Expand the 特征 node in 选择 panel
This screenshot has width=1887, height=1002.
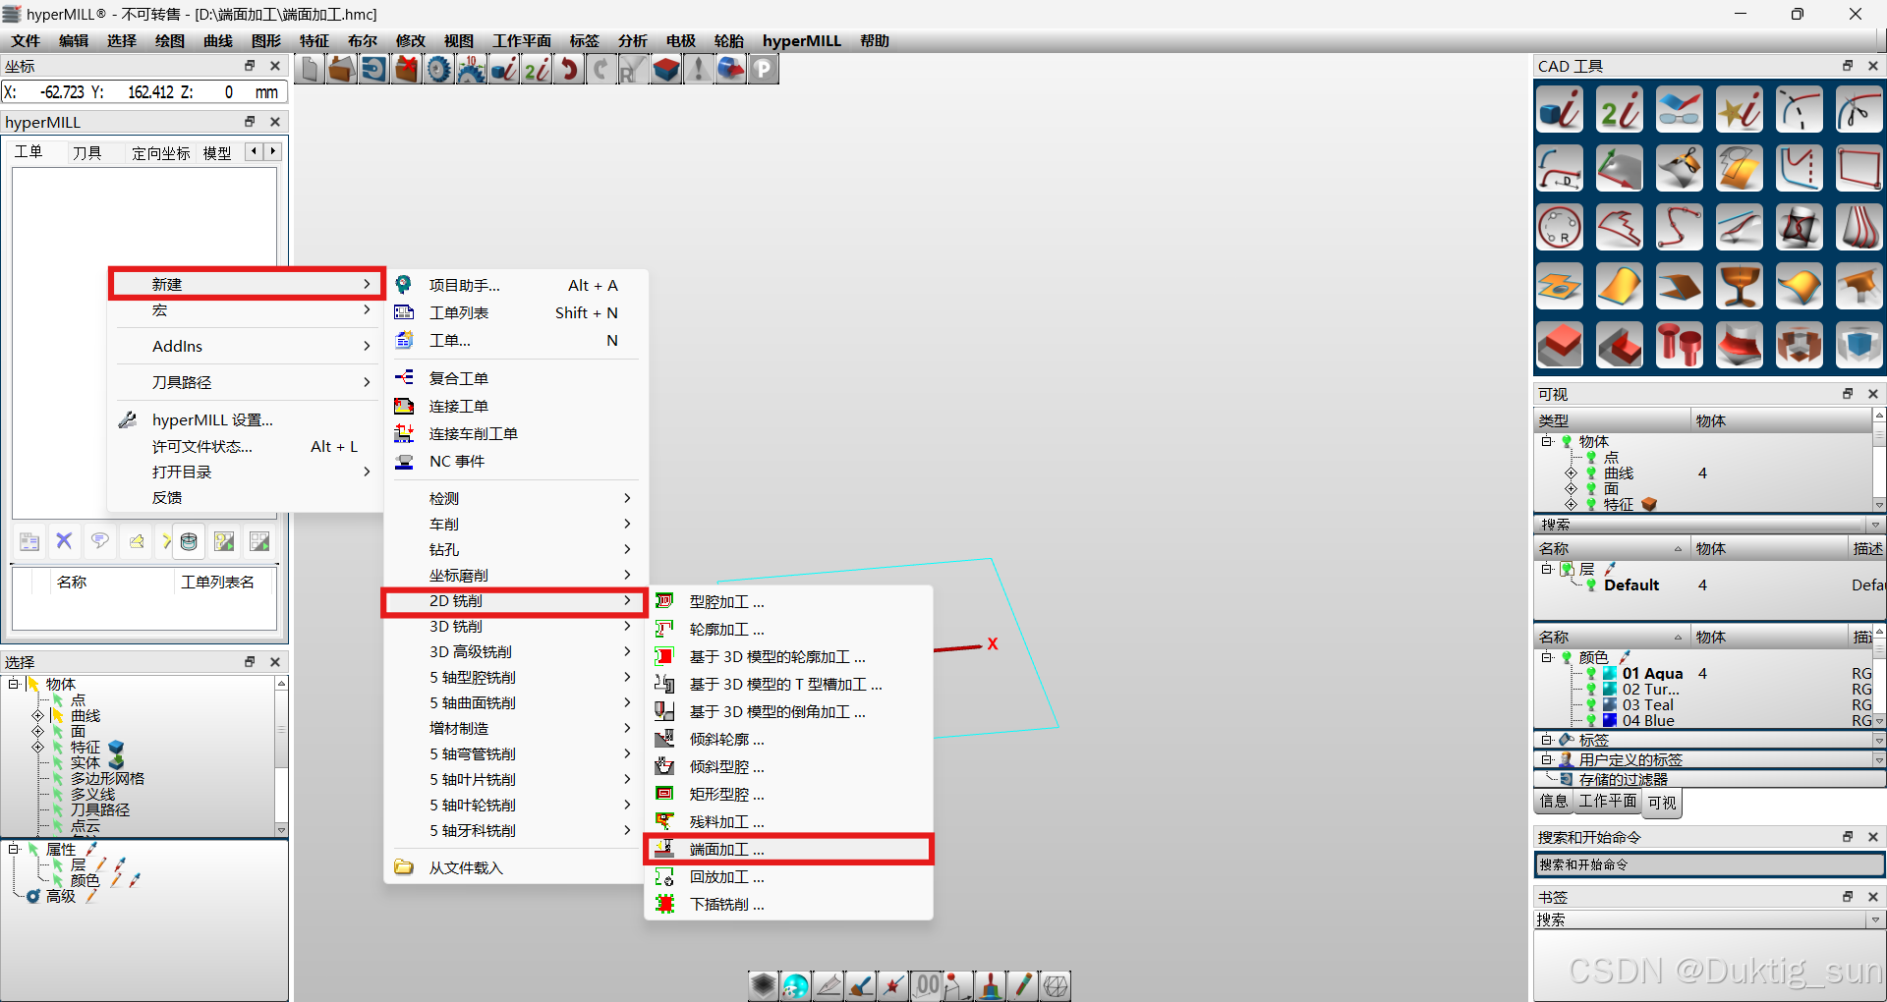point(38,748)
